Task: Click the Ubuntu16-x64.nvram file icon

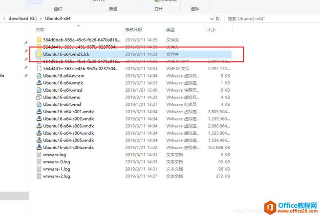Action: [39, 76]
